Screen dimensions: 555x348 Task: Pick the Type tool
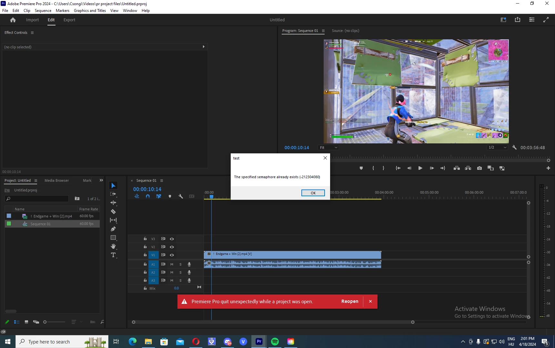click(113, 255)
